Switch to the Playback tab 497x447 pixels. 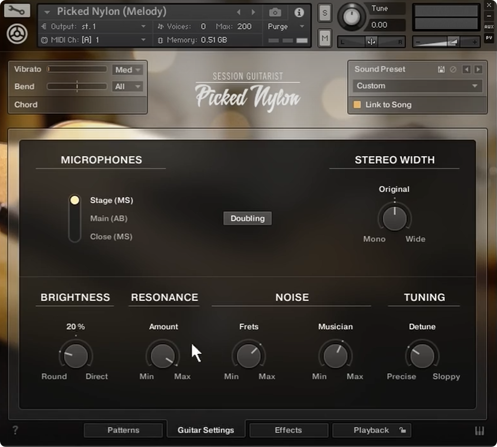[372, 430]
